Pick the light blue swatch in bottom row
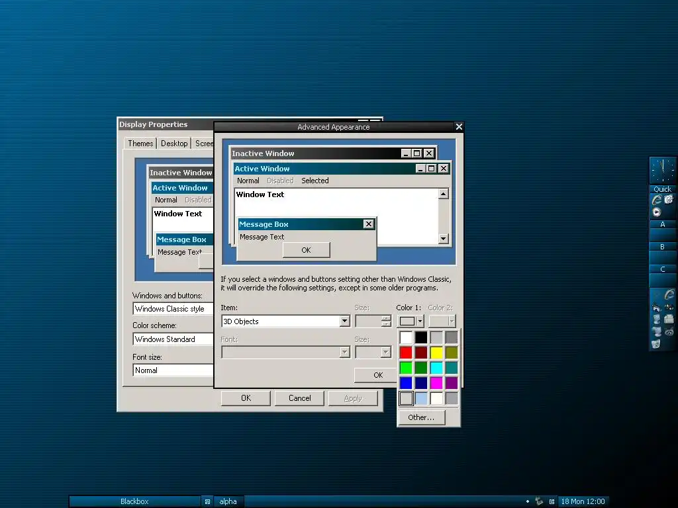 421,398
